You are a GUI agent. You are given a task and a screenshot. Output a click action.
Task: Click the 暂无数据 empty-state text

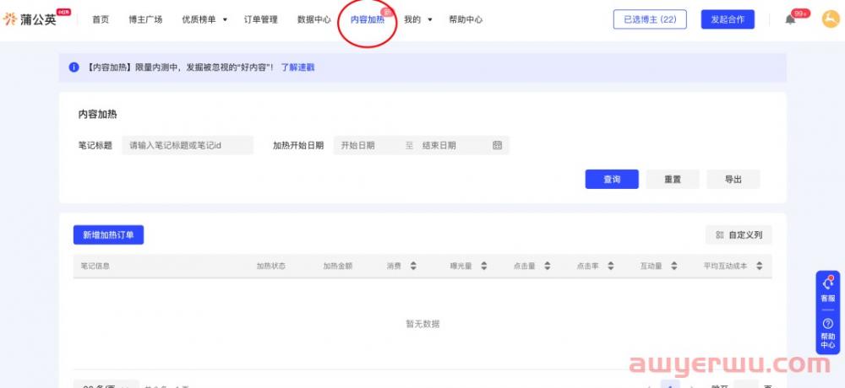pyautogui.click(x=422, y=324)
